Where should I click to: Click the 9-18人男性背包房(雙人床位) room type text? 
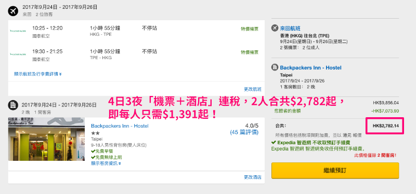(119, 145)
